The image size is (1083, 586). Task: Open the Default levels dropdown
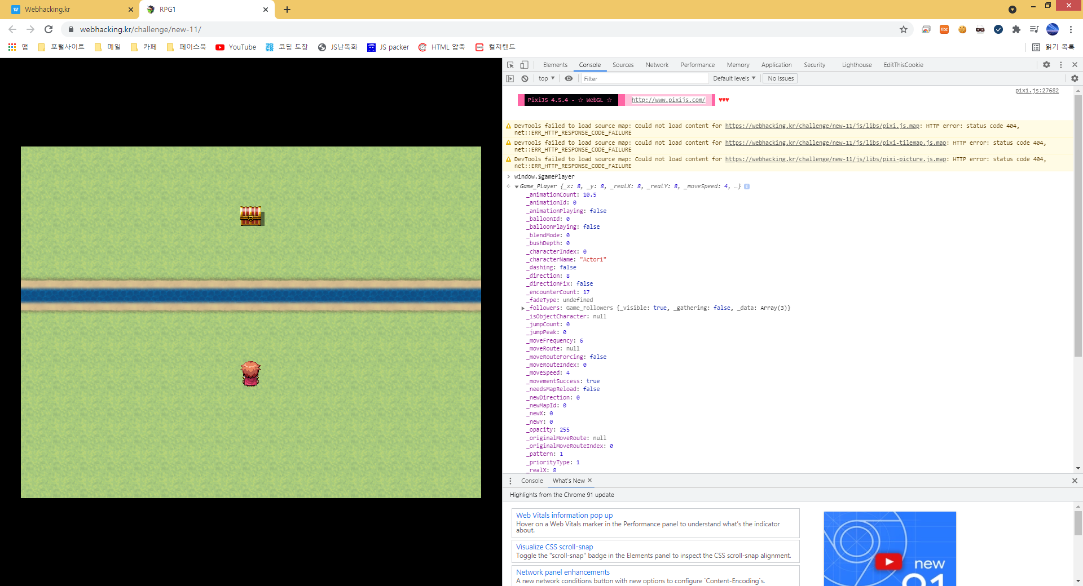tap(734, 78)
